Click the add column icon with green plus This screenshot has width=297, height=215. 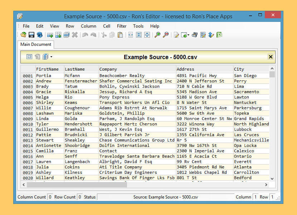coord(58,35)
